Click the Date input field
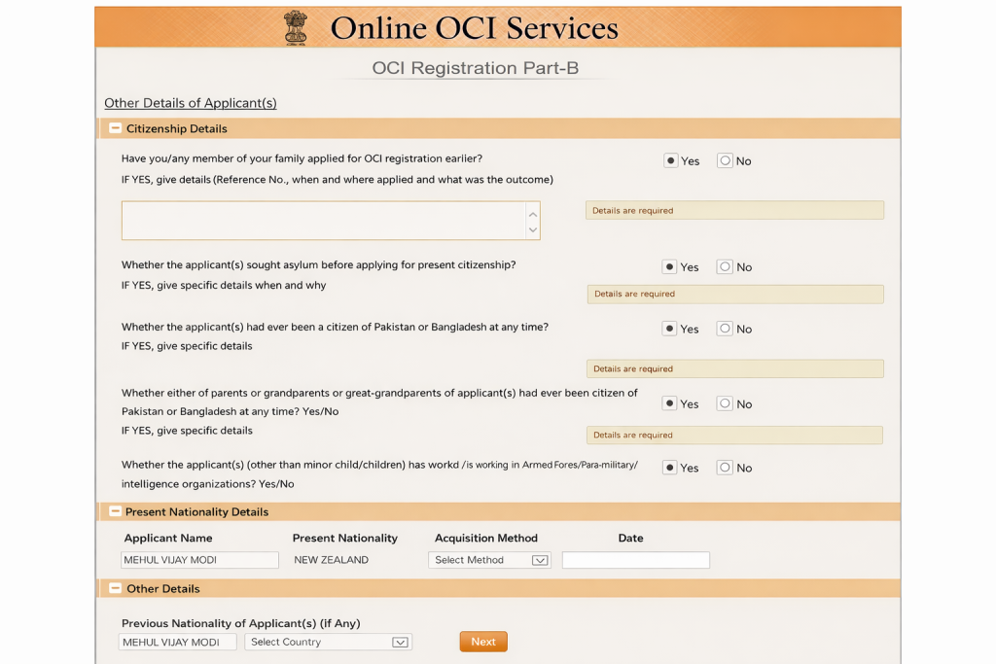This screenshot has height=664, width=996. 635,560
